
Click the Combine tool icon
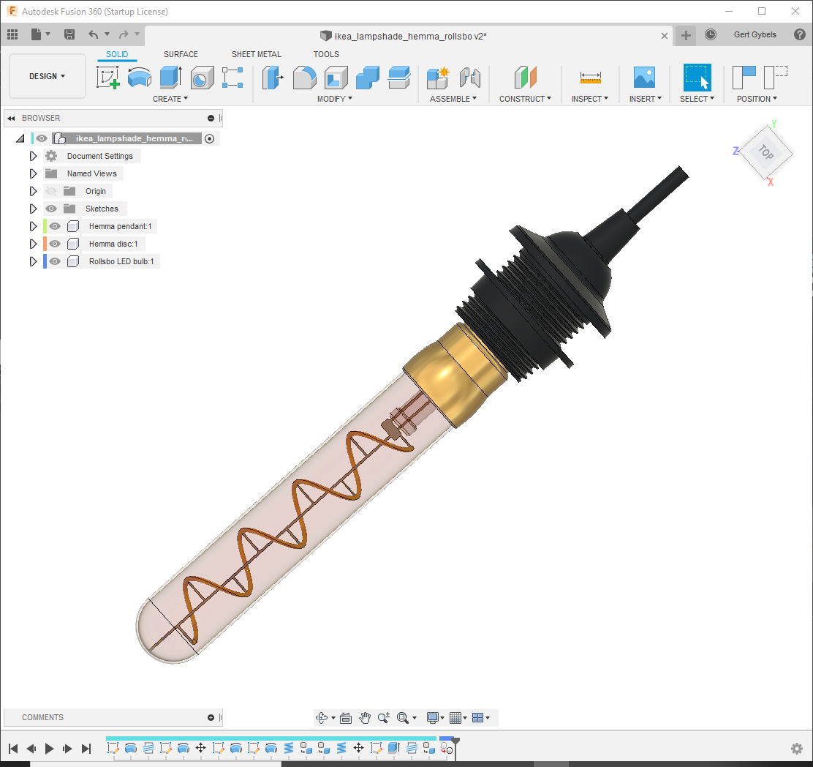click(x=368, y=78)
